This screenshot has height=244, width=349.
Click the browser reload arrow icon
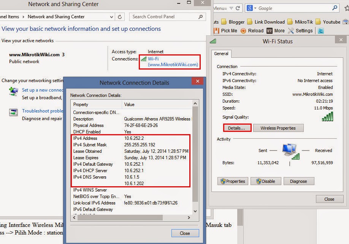(238, 8)
